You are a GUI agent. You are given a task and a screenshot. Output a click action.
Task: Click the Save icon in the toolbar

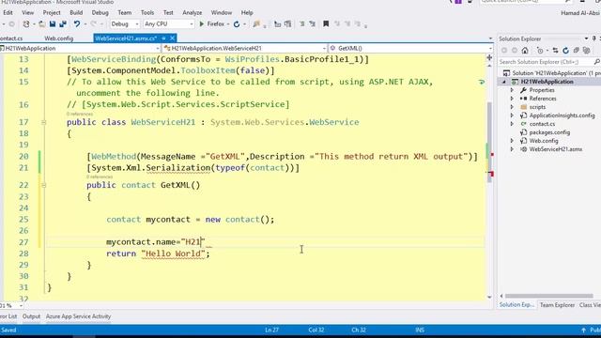pos(53,24)
